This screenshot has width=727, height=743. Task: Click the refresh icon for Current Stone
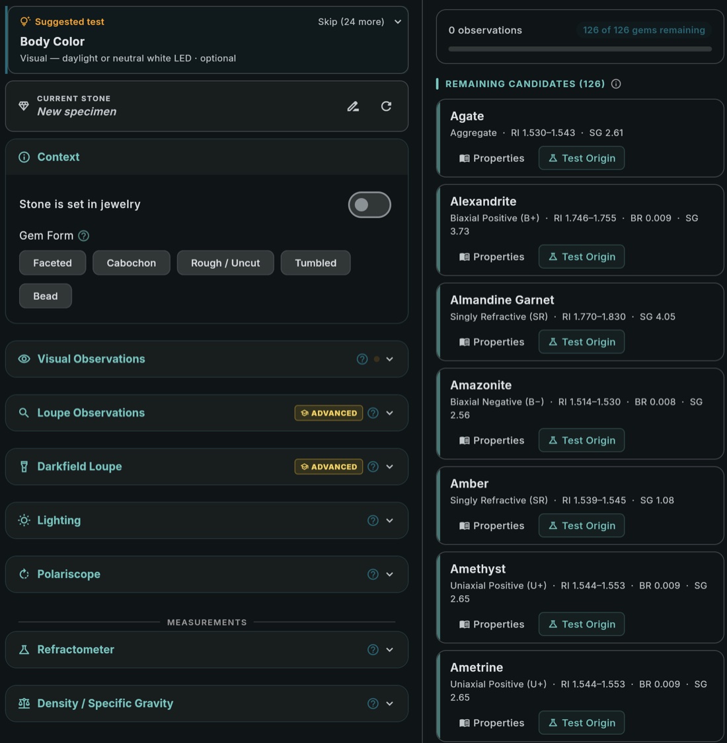point(387,106)
